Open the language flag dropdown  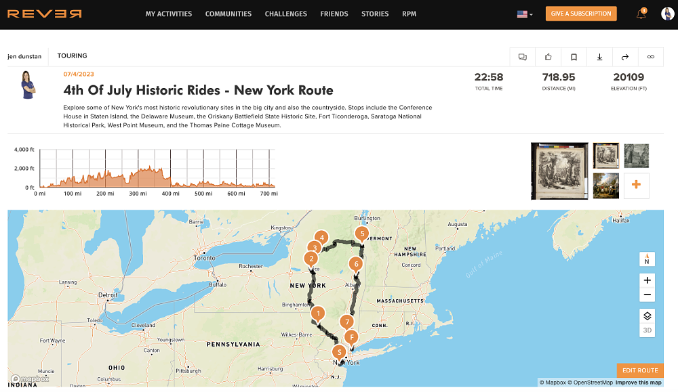click(x=523, y=13)
